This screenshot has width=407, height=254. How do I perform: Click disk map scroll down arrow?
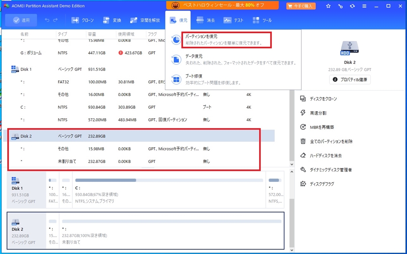click(x=292, y=250)
